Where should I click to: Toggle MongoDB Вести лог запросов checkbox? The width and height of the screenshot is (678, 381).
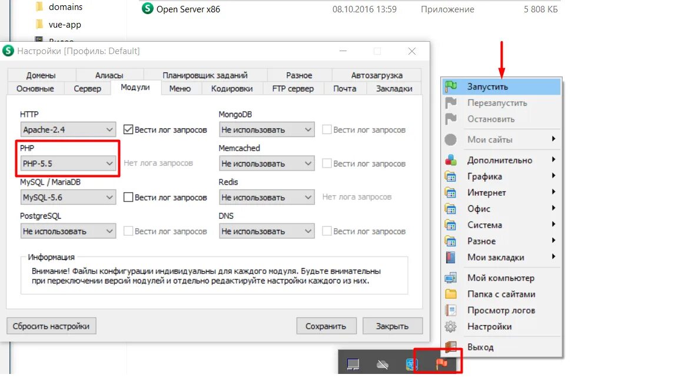point(327,129)
